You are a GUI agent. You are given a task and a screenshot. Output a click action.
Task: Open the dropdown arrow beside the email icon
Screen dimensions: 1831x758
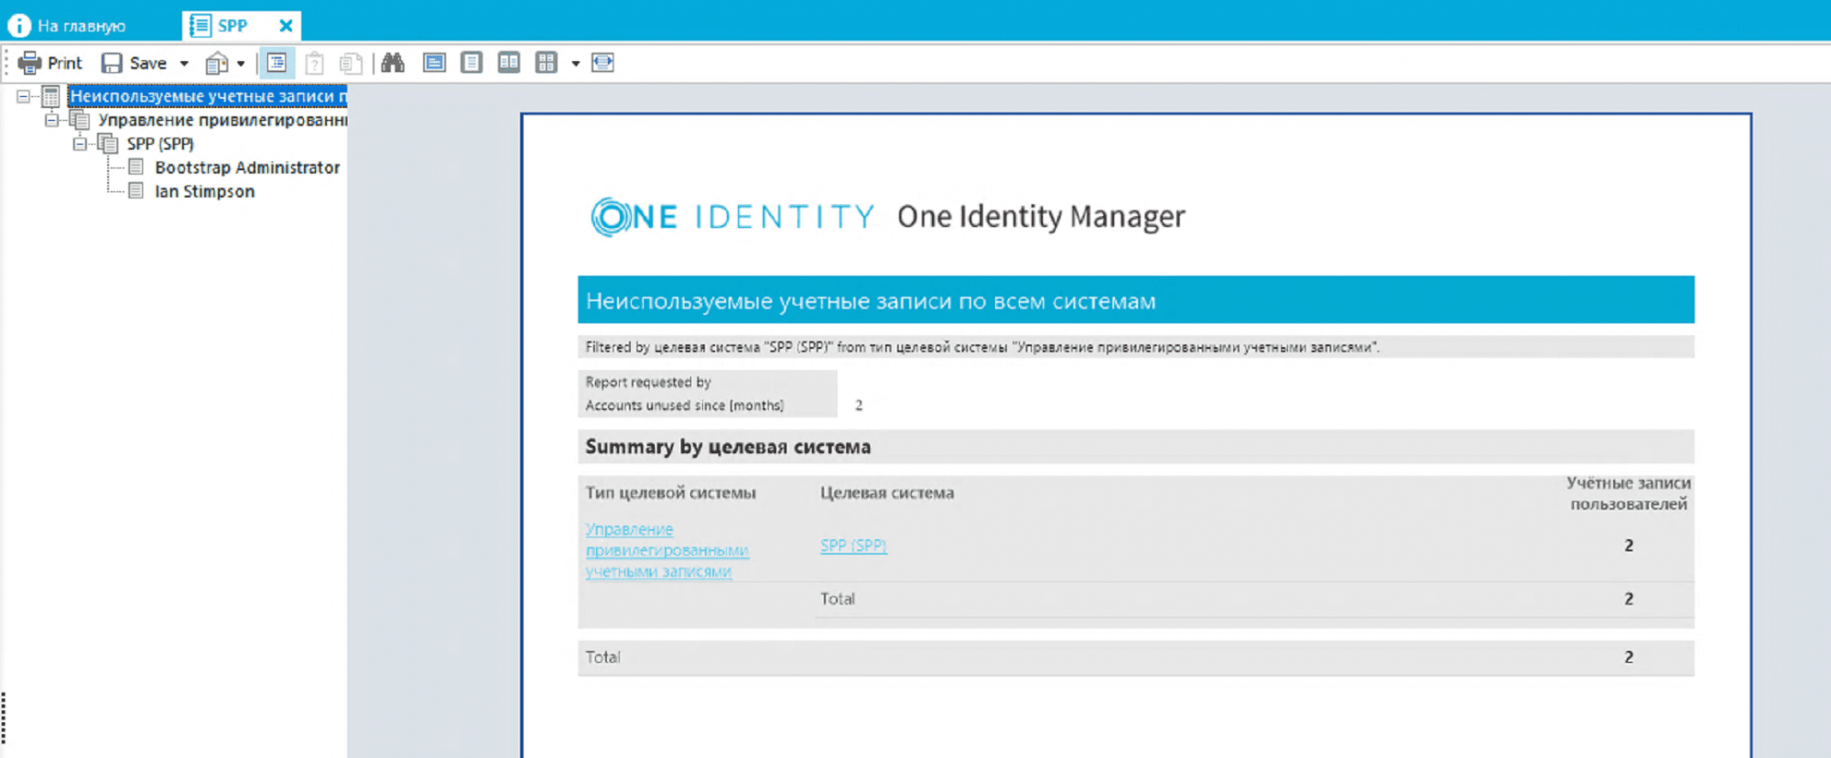(x=241, y=63)
